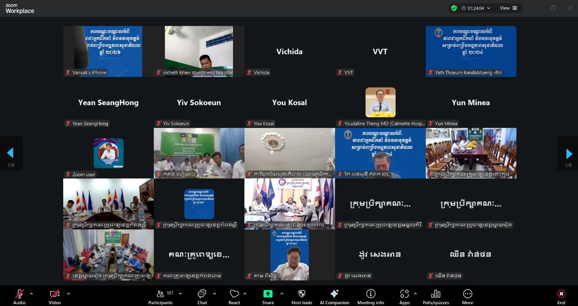Viewport: 578px width, 306px height.
Task: Unmute microphone with Audio button
Action: [x=19, y=296]
